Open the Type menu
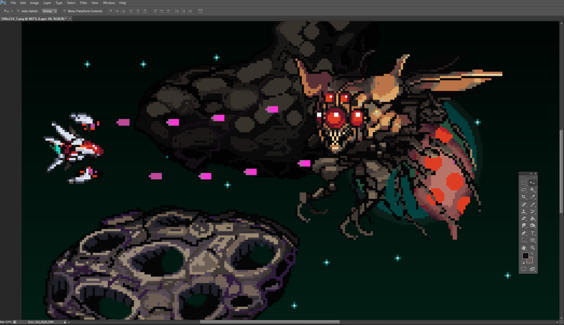This screenshot has width=564, height=325. (x=59, y=3)
